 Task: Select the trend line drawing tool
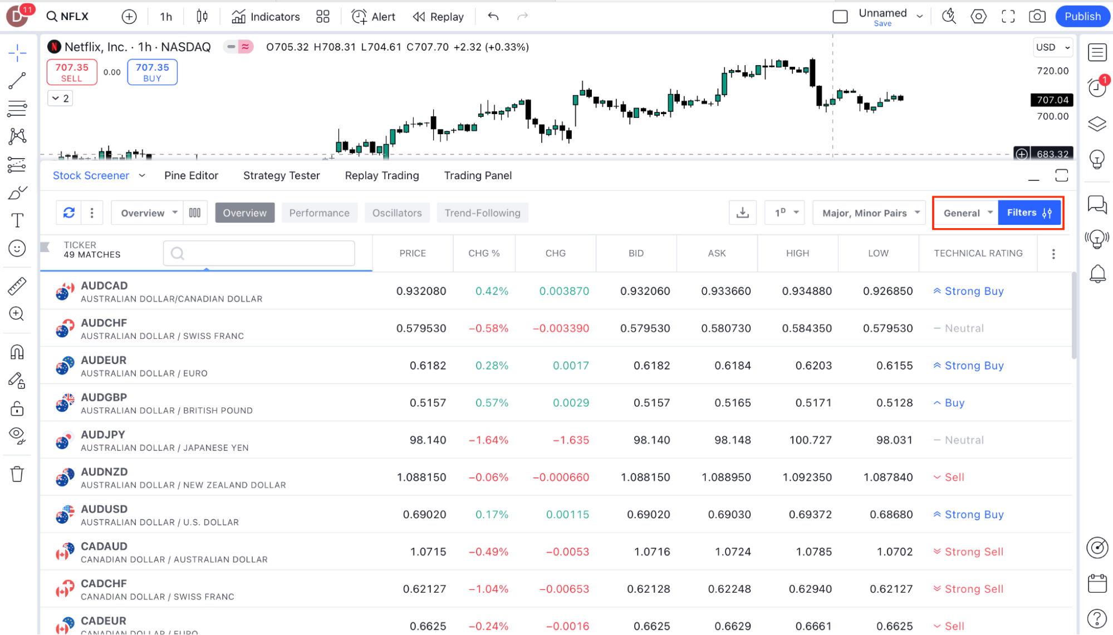click(17, 81)
